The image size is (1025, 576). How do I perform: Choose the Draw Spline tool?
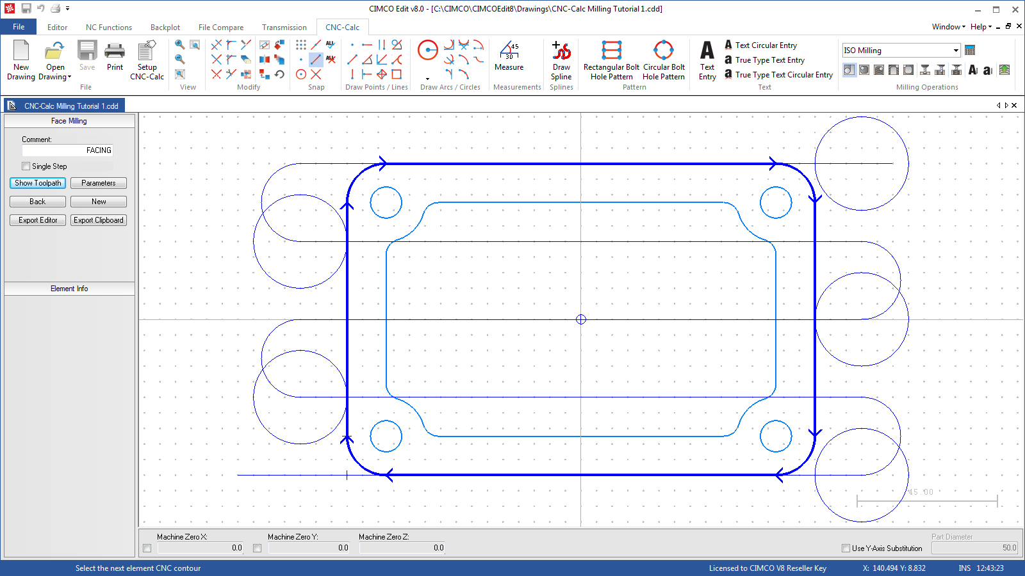(x=561, y=59)
